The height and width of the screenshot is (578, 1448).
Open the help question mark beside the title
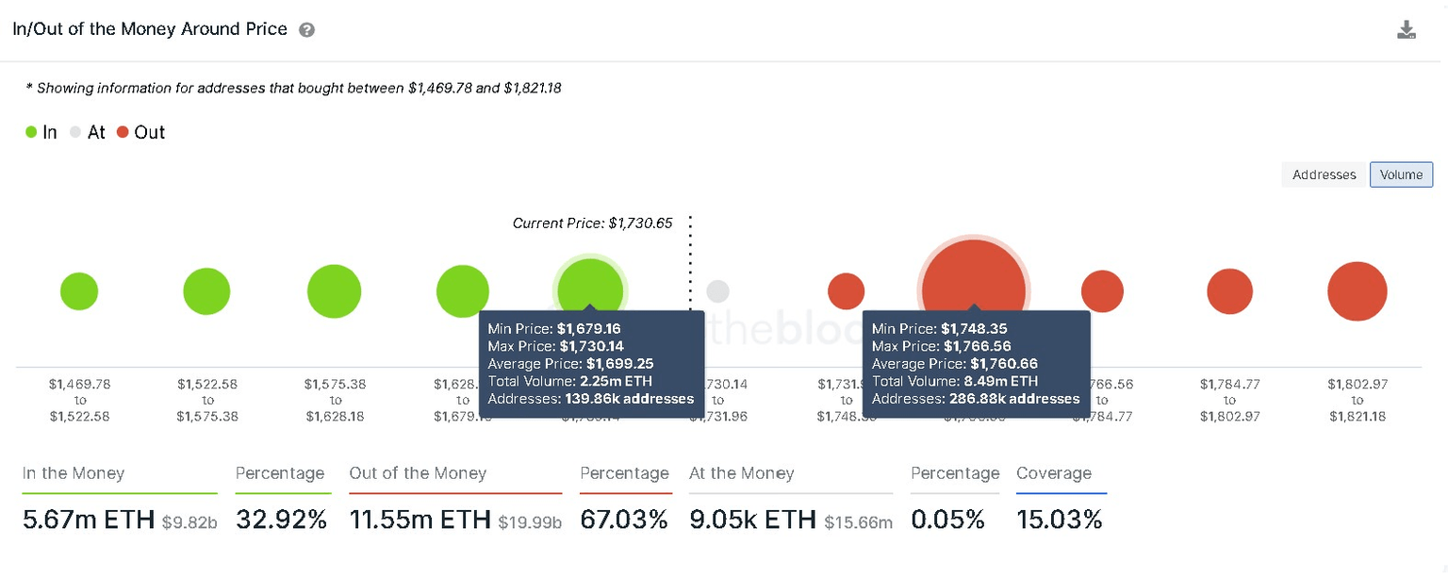(x=305, y=29)
